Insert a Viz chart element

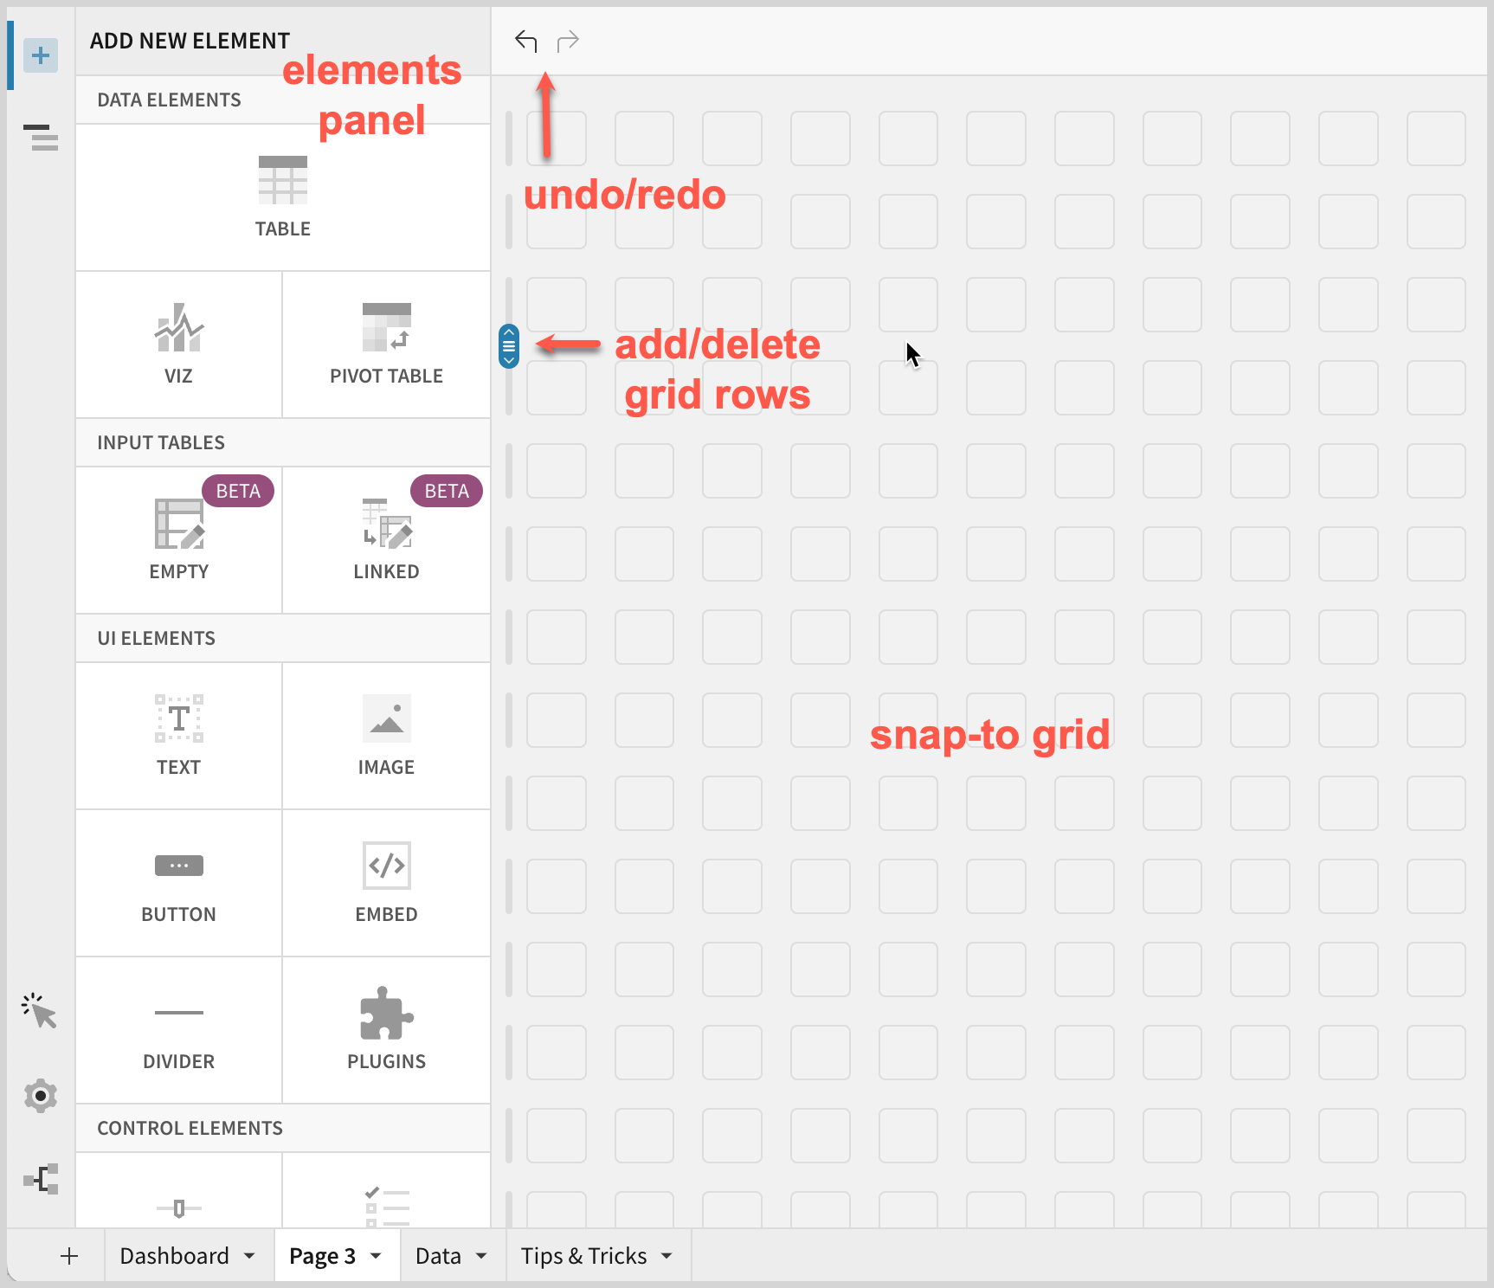pyautogui.click(x=178, y=345)
